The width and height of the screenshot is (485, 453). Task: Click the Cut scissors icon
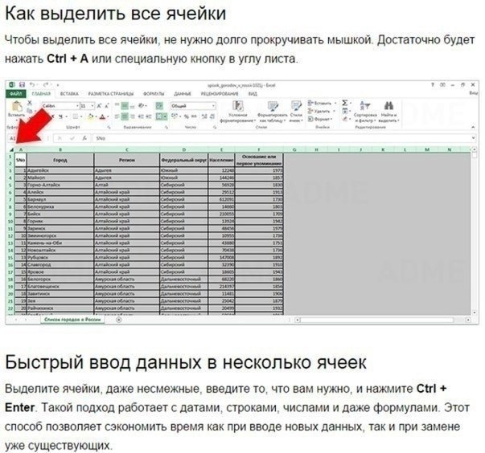tap(30, 103)
